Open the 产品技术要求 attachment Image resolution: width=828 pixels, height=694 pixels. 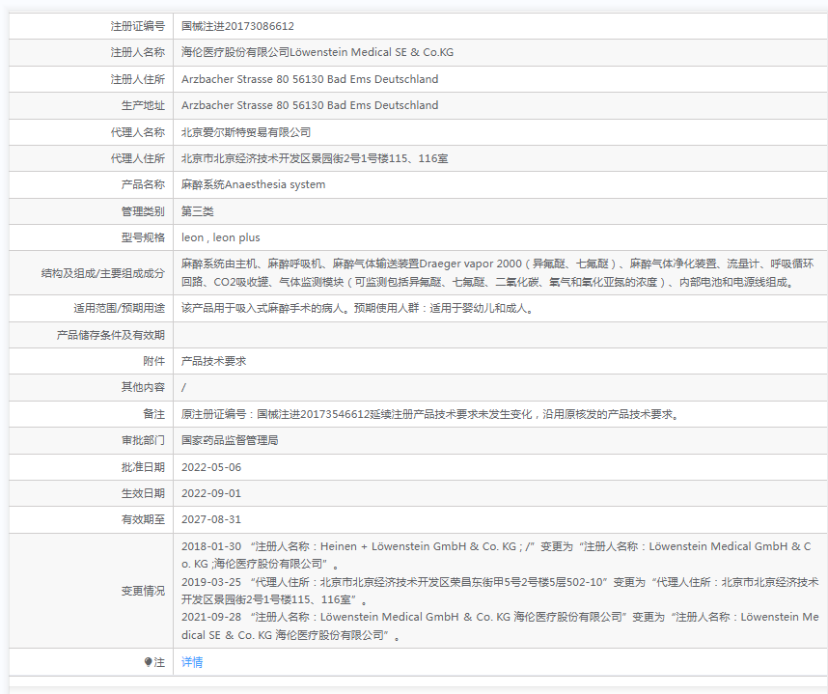click(213, 361)
